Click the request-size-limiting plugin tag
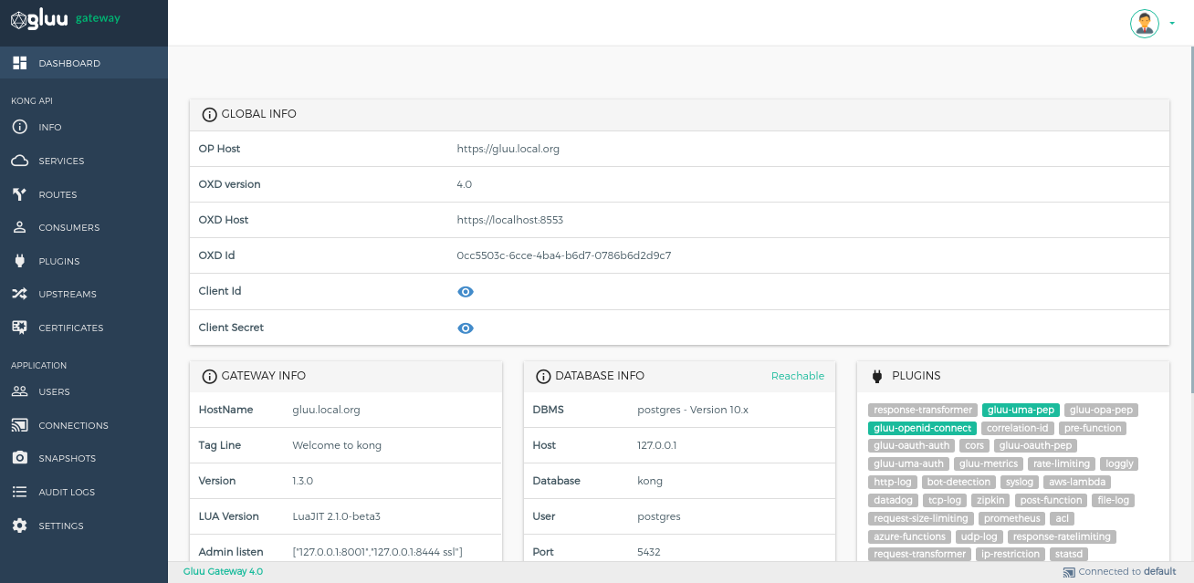This screenshot has width=1194, height=583. coord(921,518)
